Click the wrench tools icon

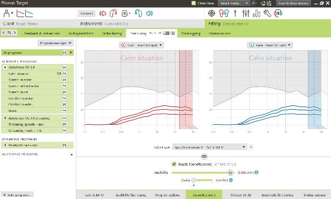pos(267,13)
